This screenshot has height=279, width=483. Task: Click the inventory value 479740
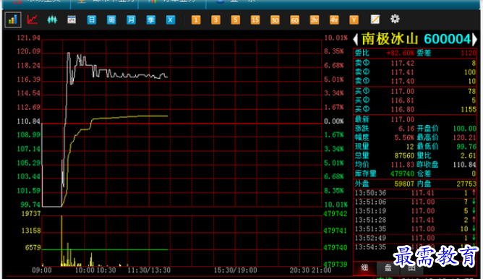point(402,173)
